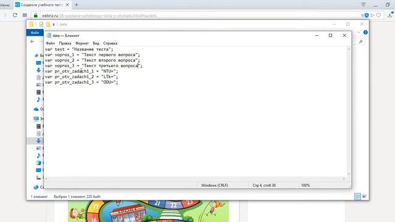Click the secure lock icon in address bar
Viewport: 395px width, 222px height.
[36, 15]
